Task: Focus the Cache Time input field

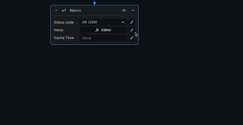Action: point(103,38)
